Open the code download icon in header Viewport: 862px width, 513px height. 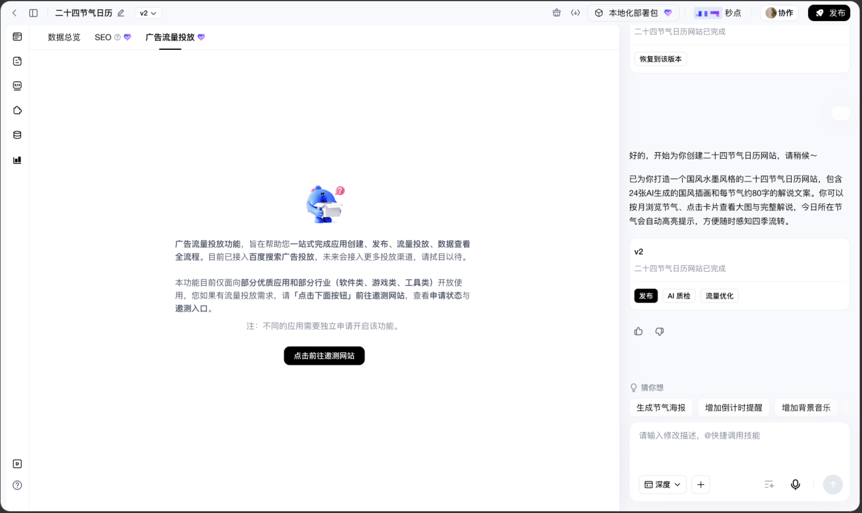[575, 13]
